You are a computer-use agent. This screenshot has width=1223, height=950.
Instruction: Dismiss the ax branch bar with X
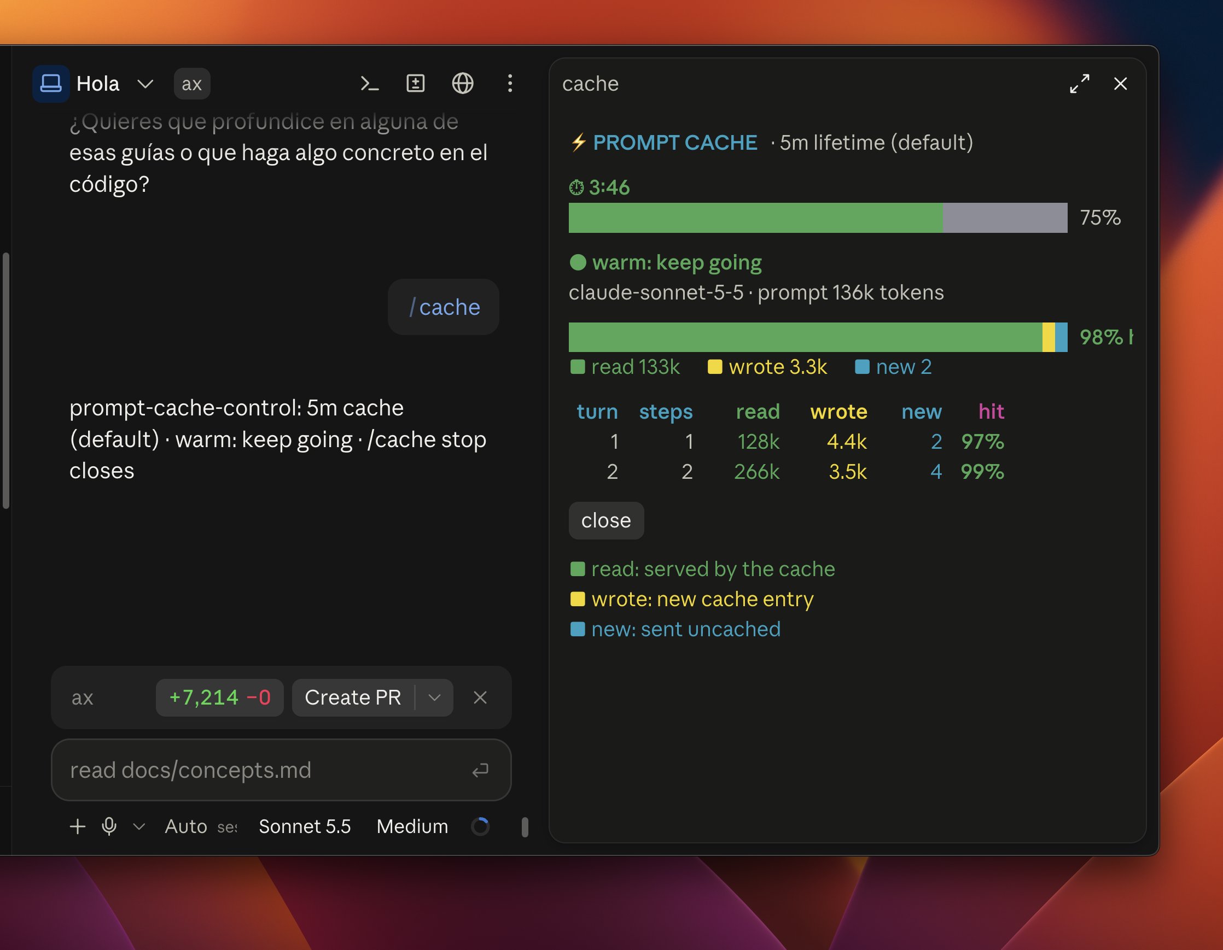click(x=480, y=697)
